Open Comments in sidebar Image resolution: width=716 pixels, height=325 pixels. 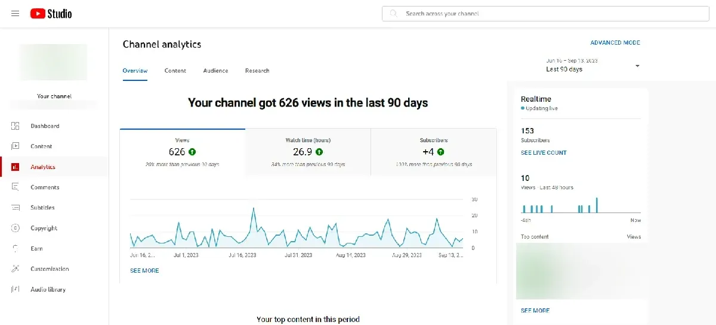pos(45,187)
